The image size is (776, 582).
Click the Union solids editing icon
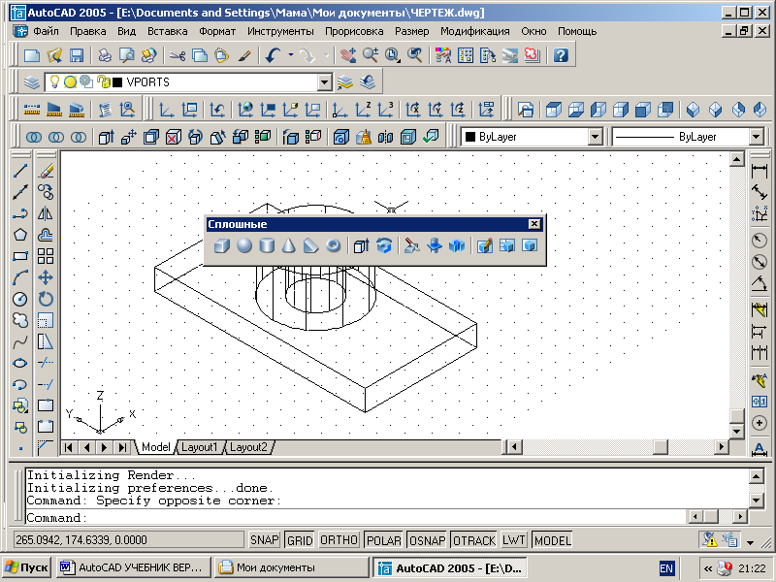tap(34, 137)
